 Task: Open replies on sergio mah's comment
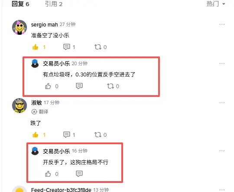pyautogui.click(x=67, y=47)
